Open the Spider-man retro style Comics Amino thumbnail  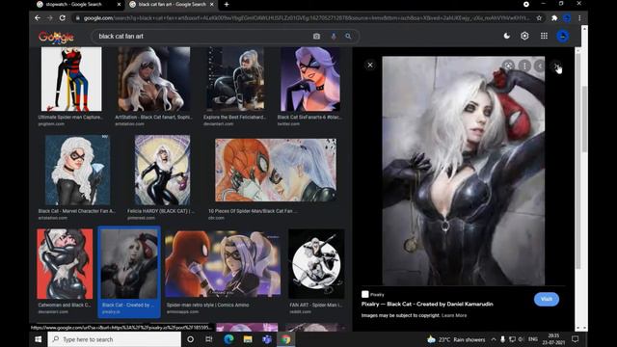pos(223,264)
